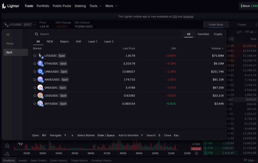Image resolution: width=258 pixels, height=163 pixels.
Task: Open order book options three-dot menu
Action: 256,25
